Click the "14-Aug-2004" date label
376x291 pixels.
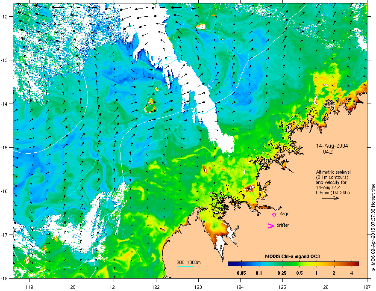coord(332,146)
